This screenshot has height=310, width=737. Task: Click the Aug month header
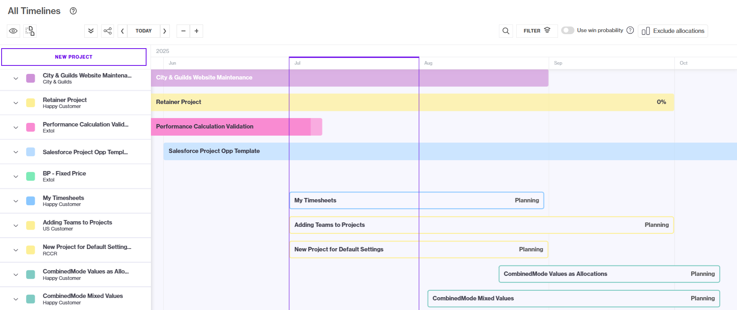coord(428,63)
